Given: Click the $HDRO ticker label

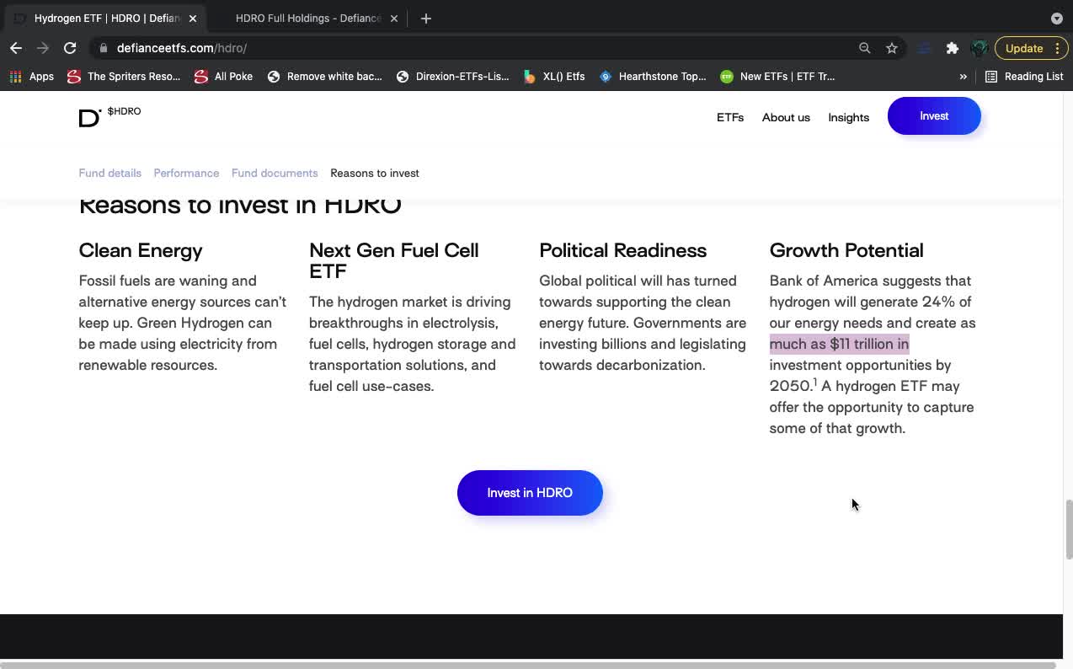Looking at the screenshot, I should point(124,111).
